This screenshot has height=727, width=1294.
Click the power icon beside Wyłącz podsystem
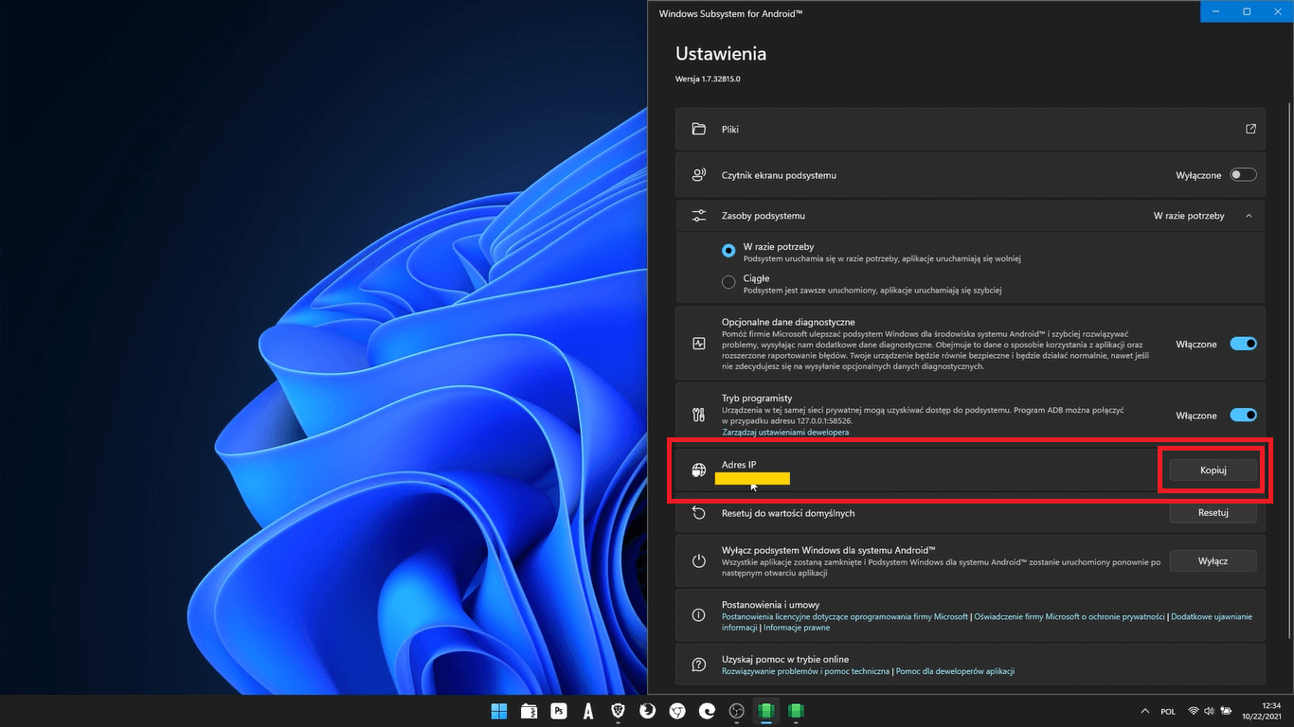click(x=699, y=560)
